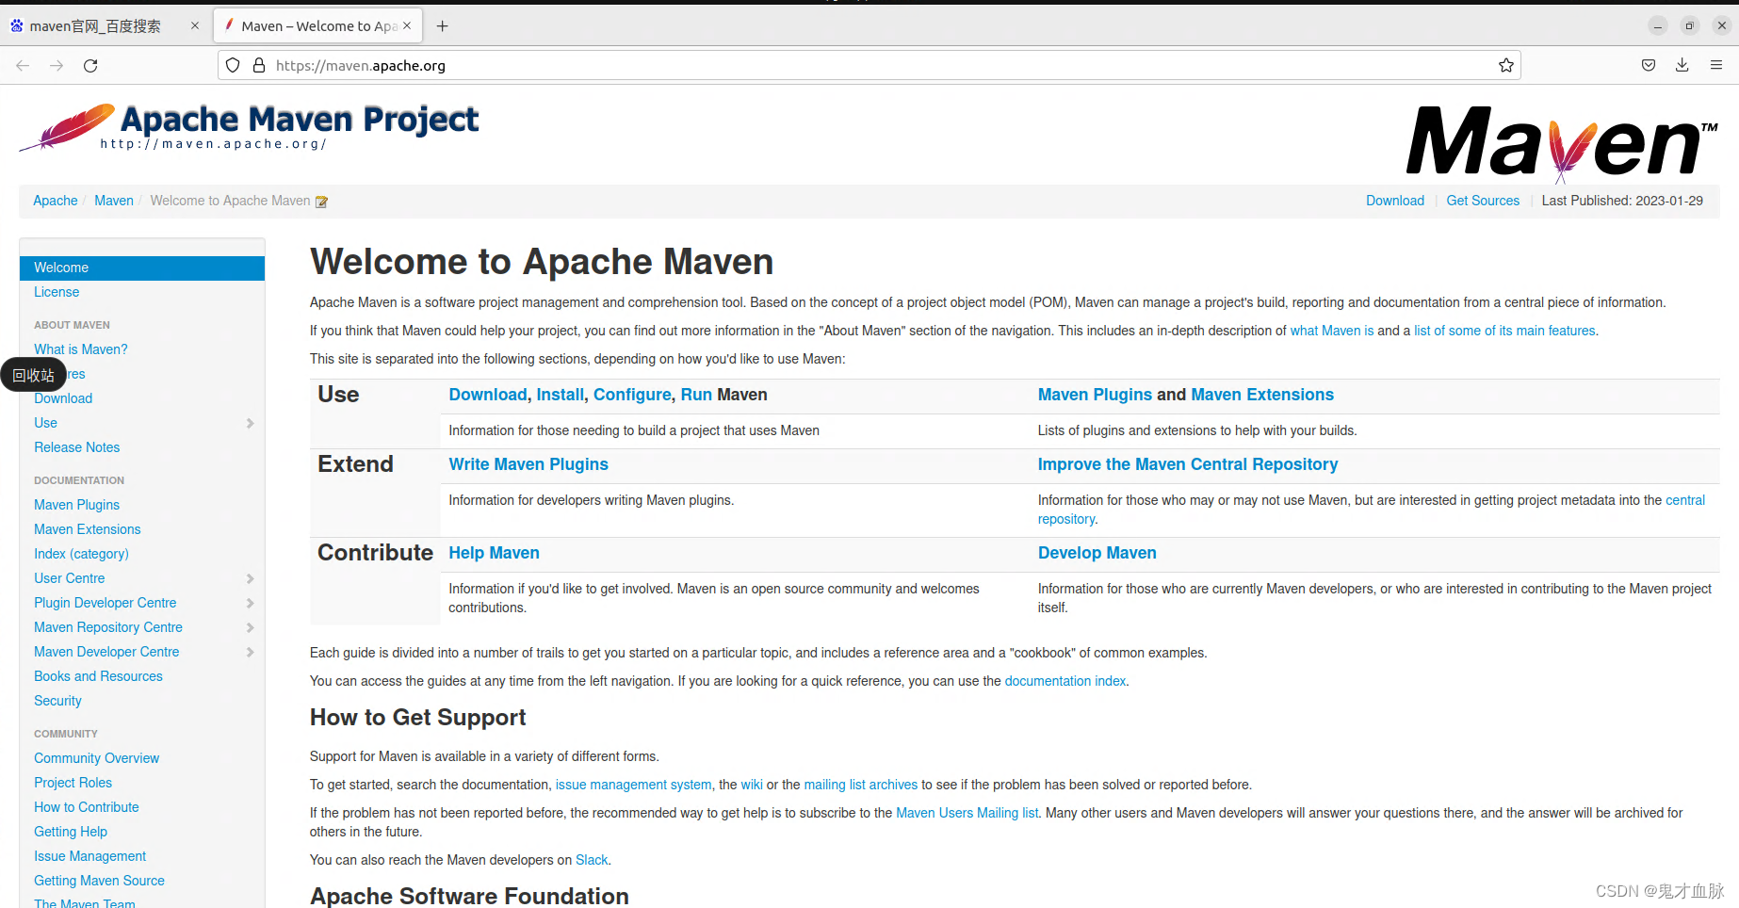Open the tracking protection shield icon
Image resolution: width=1739 pixels, height=908 pixels.
pos(233,65)
